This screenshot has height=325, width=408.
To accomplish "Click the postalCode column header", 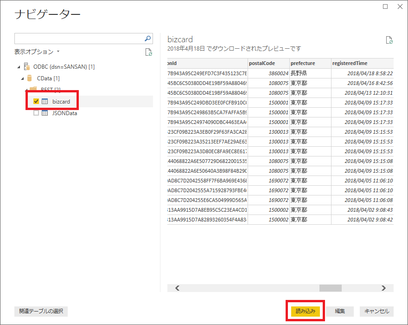I will 268,63.
